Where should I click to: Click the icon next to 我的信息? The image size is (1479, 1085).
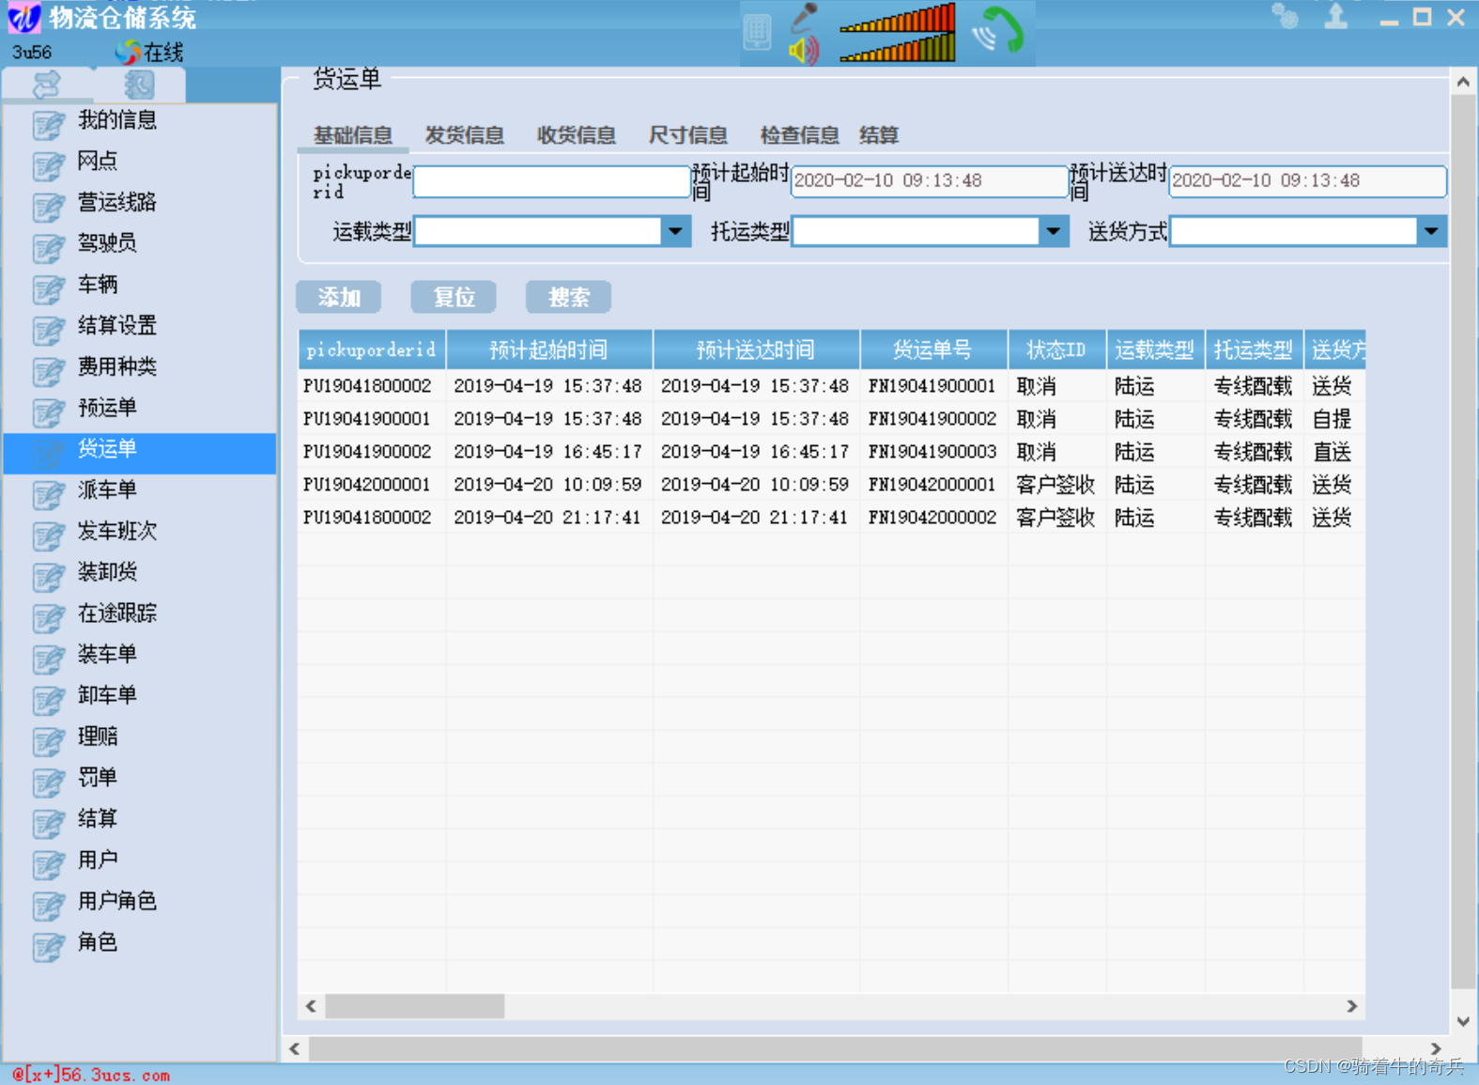click(49, 123)
